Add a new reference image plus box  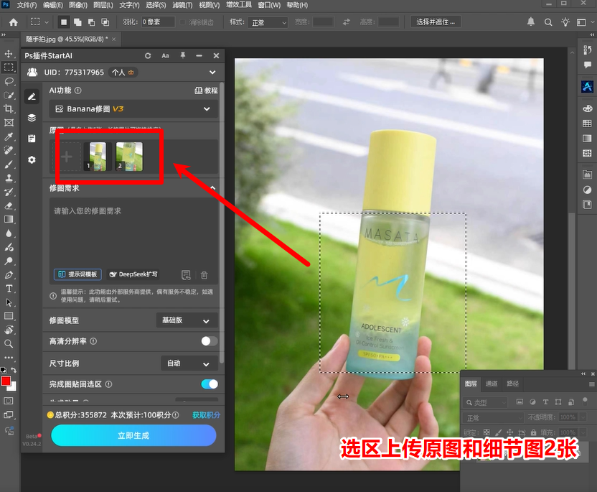coord(67,157)
